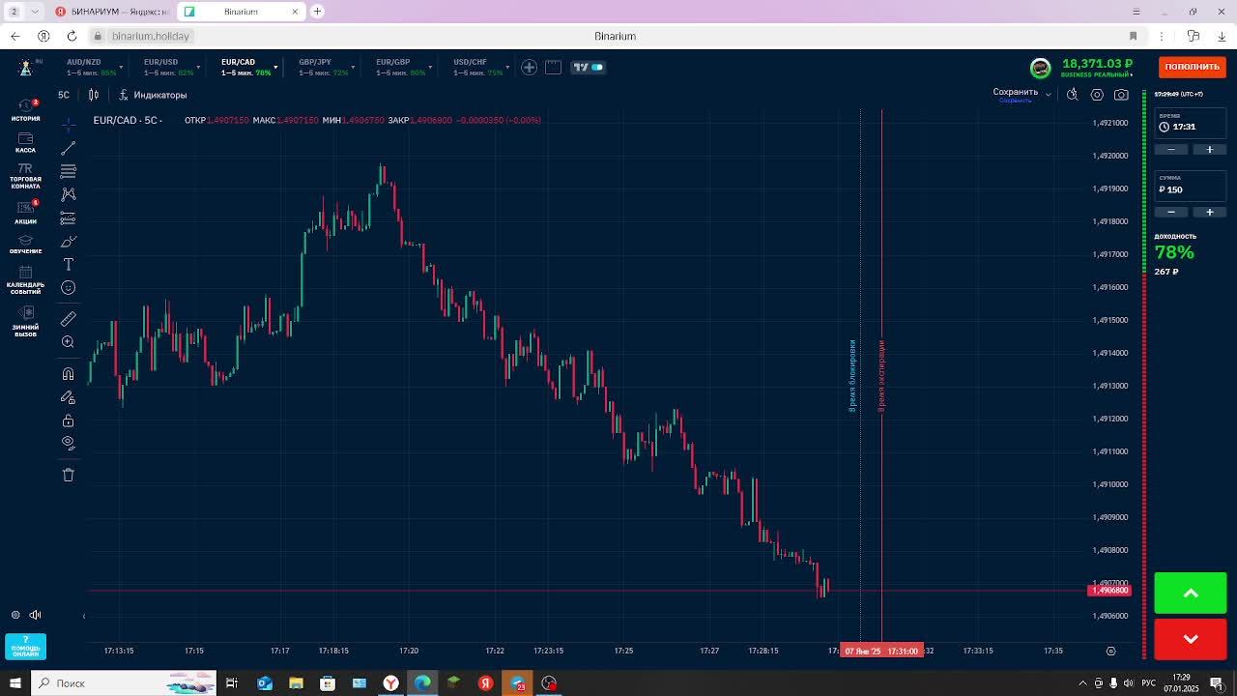
Task: Expand the USD/CHF asset dropdown
Action: coord(507,68)
